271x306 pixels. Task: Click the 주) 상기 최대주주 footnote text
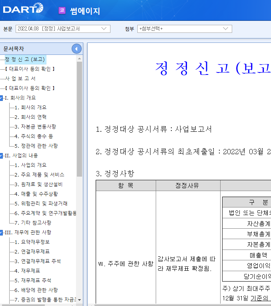coord(247,288)
